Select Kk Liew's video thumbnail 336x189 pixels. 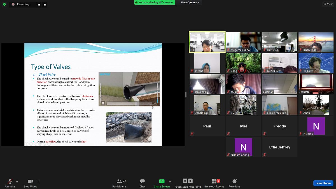tap(316, 63)
